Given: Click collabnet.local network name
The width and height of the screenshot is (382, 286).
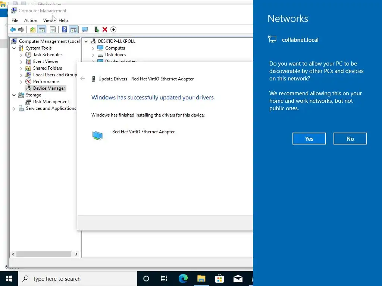Looking at the screenshot, I should [300, 40].
